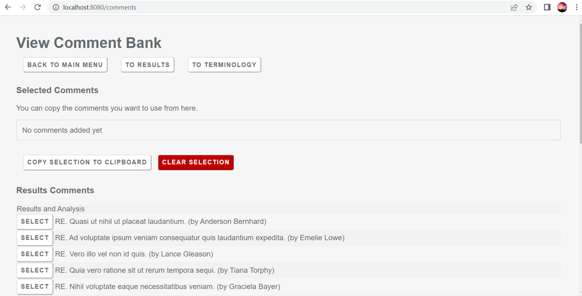Click the localhost:8080/comments address bar
582x296 pixels.
pos(269,7)
